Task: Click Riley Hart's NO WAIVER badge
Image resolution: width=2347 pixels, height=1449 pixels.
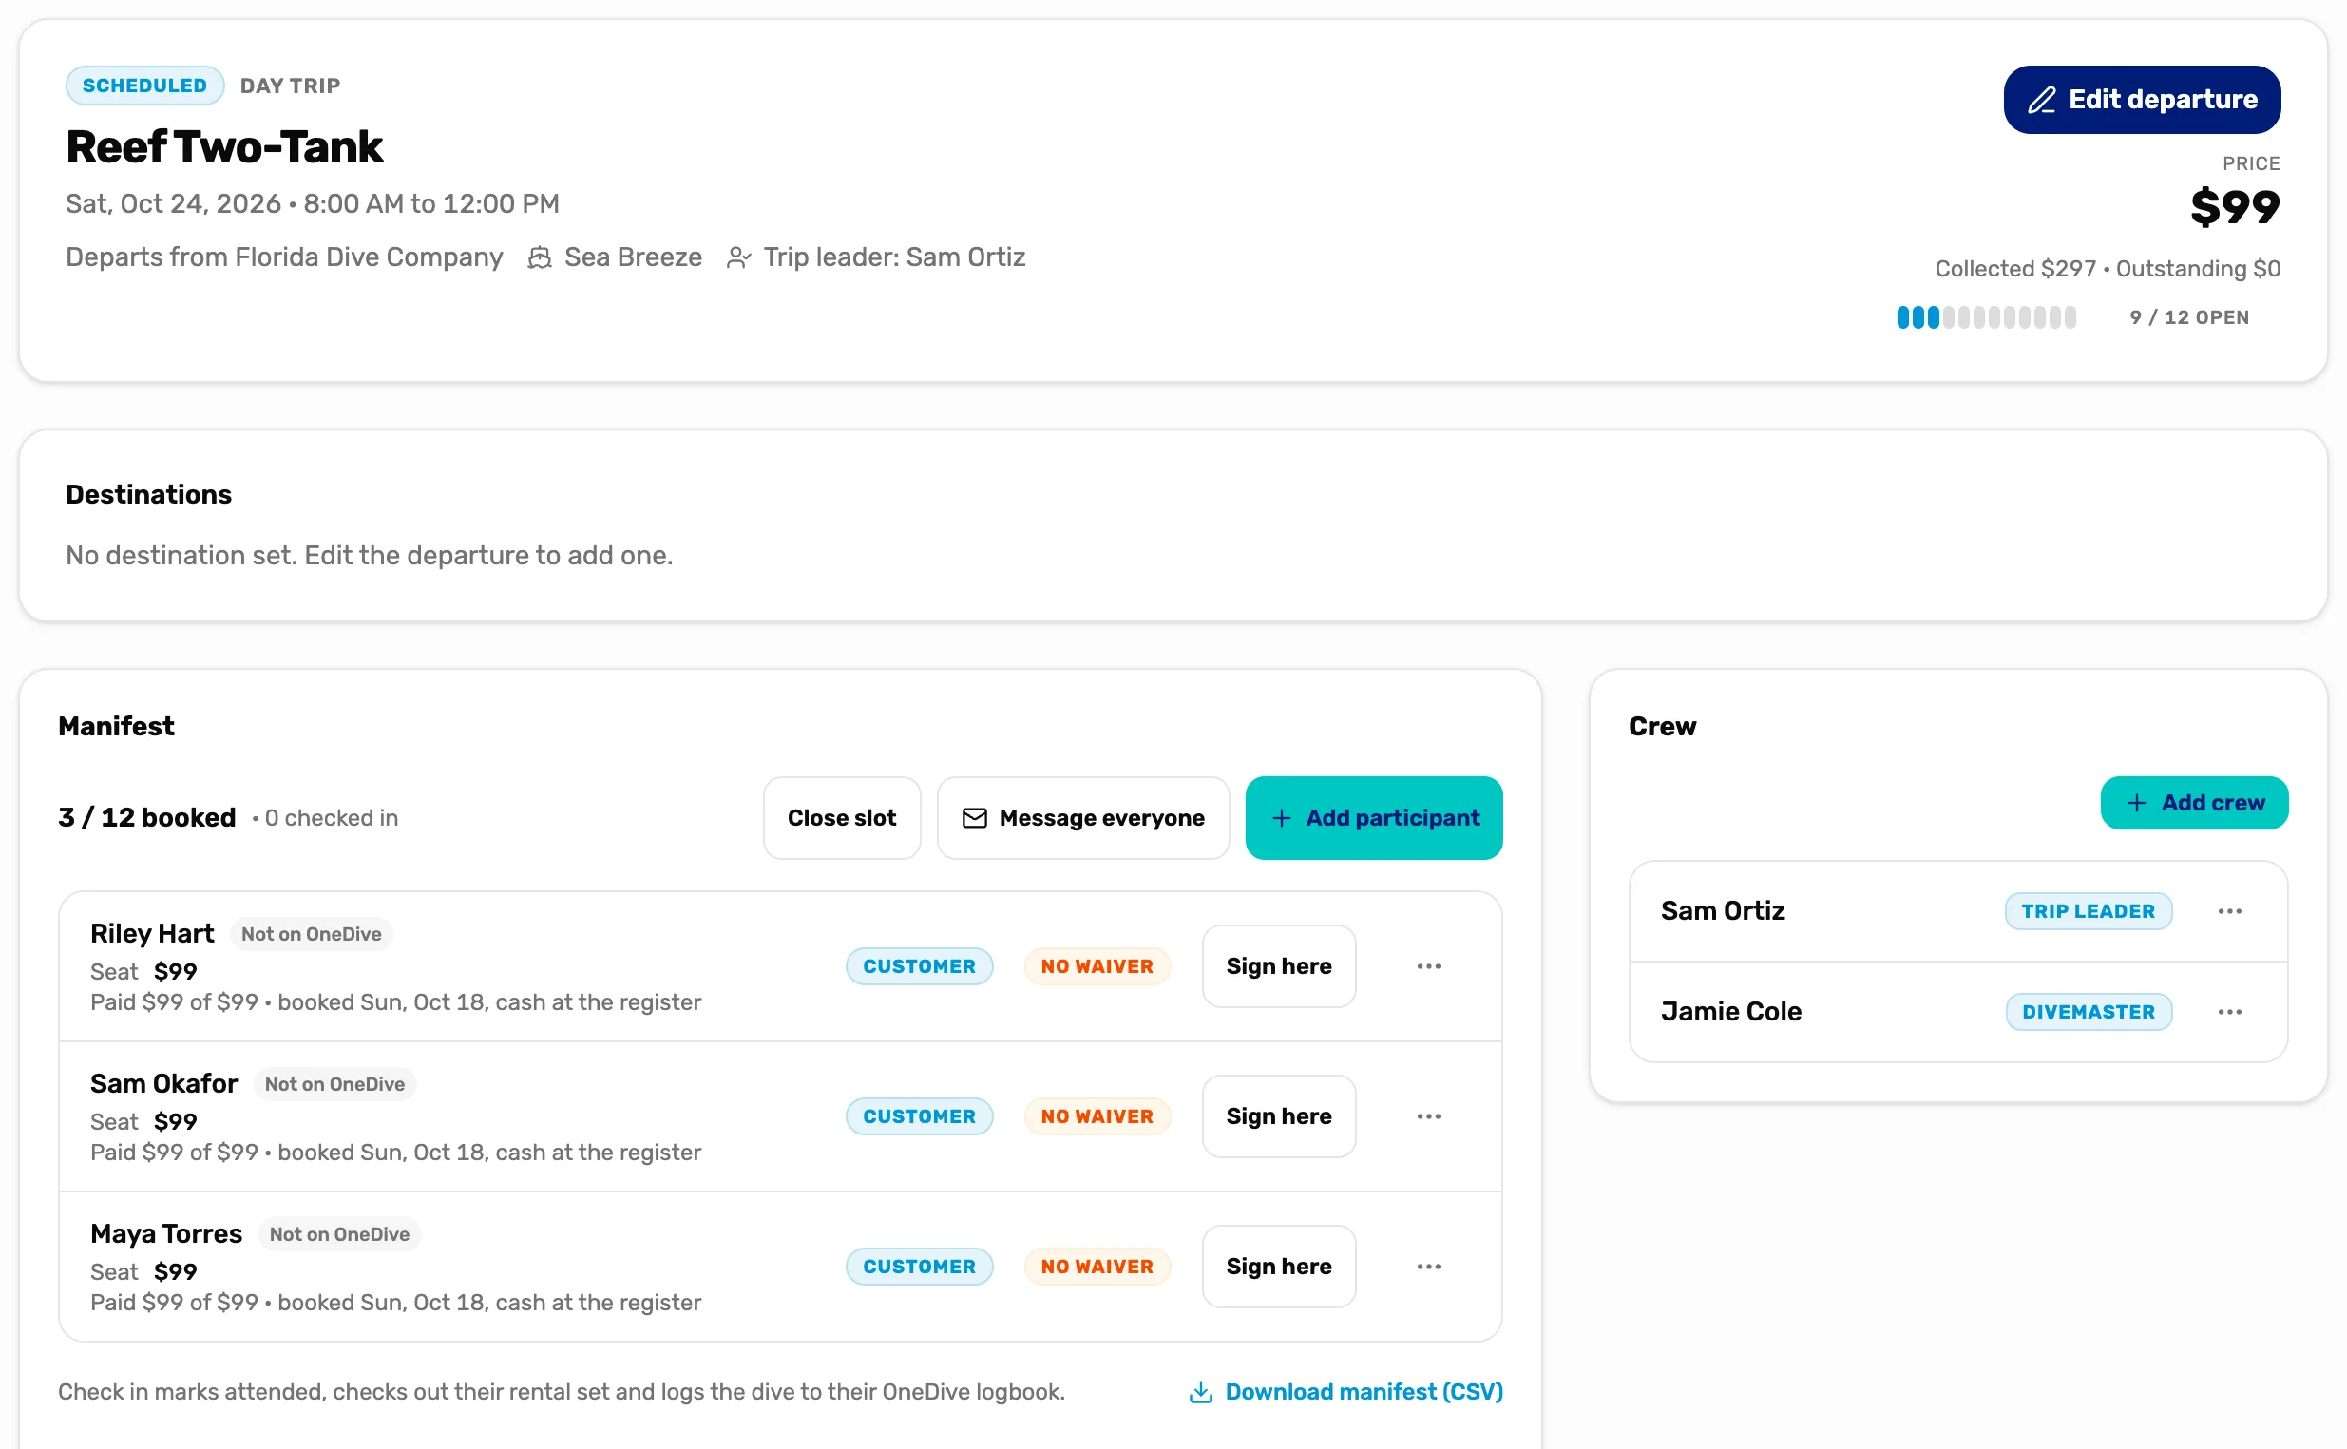Action: (1097, 966)
